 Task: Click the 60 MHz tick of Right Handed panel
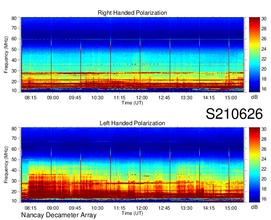pyautogui.click(x=14, y=39)
